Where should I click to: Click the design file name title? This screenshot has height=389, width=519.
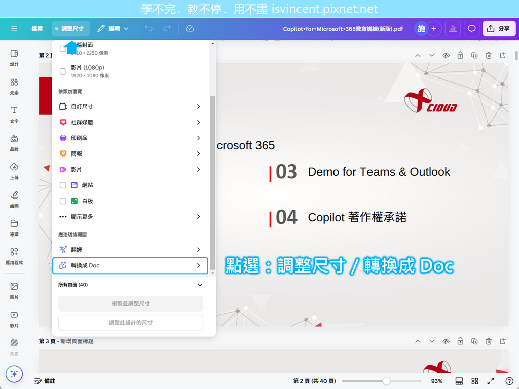click(343, 29)
